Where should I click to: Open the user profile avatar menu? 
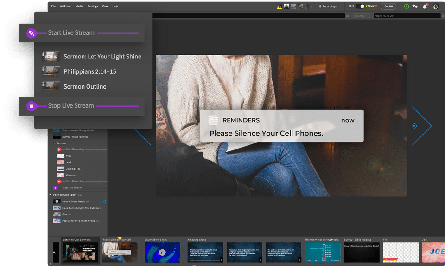[436, 6]
